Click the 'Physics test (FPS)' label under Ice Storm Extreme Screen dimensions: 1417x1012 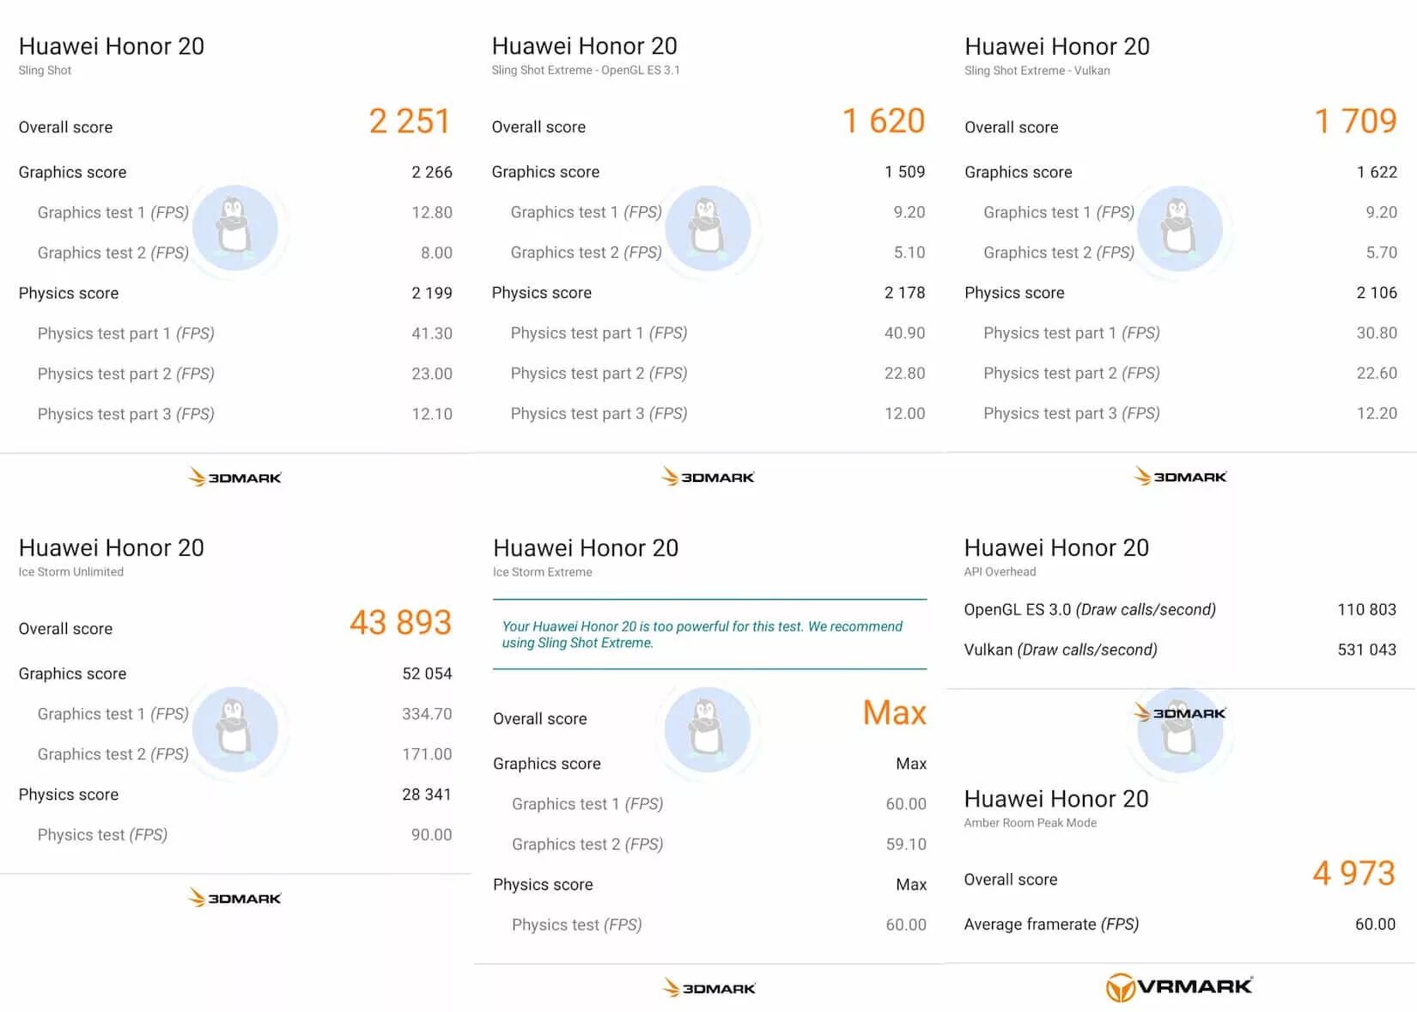click(576, 925)
